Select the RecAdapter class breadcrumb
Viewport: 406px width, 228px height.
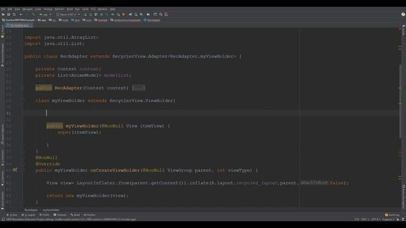pyautogui.click(x=152, y=20)
